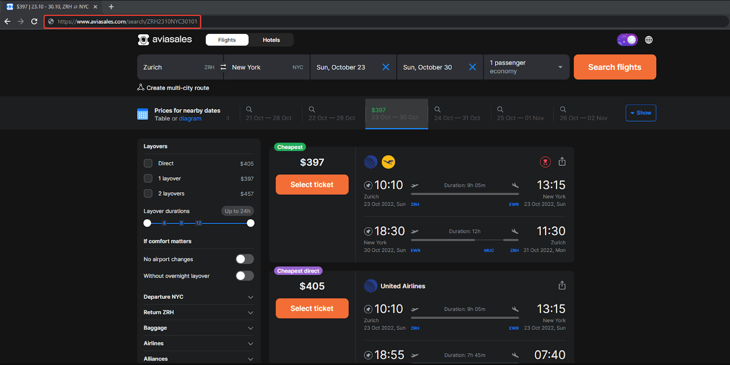
Task: Reload the page in browser
Action: coord(34,21)
